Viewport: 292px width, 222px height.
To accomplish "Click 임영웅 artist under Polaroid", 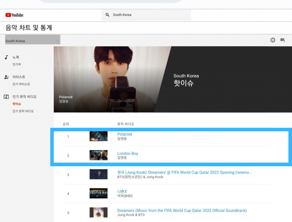I will click(x=122, y=139).
